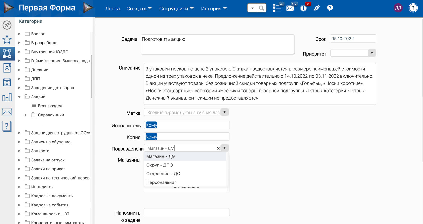Open the chat bubble question icon
Image resolution: width=423 pixels, height=224 pixels.
[x=330, y=8]
